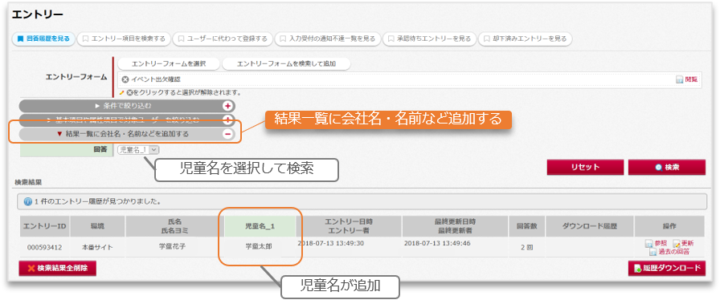Click 本番サイト cell
Screen dimensions: 720x304
97,247
